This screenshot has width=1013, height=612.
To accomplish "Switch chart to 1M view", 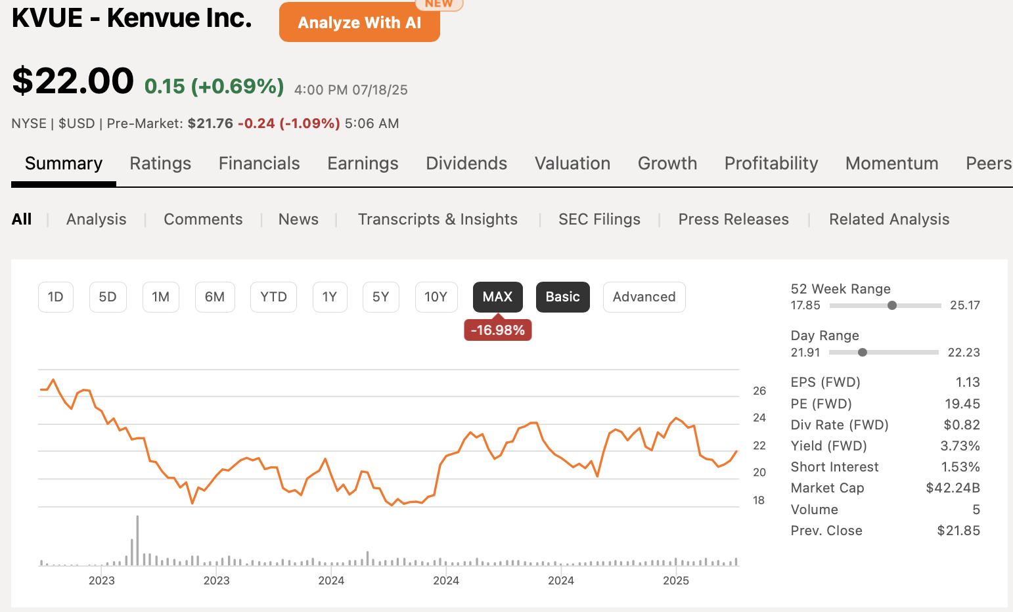I will click(x=160, y=297).
